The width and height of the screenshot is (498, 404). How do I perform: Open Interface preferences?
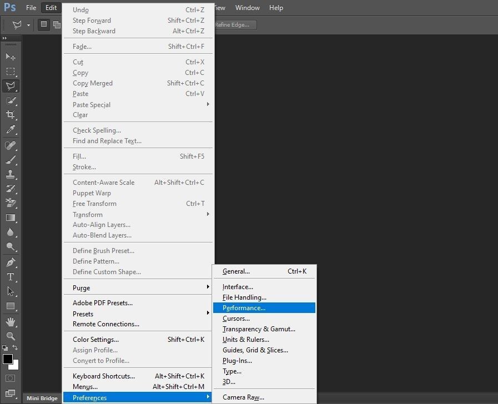264,286
